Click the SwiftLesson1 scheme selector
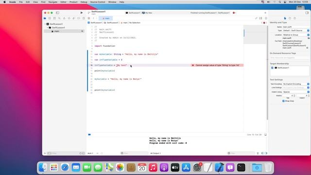This screenshot has width=311, height=175. coord(133,13)
